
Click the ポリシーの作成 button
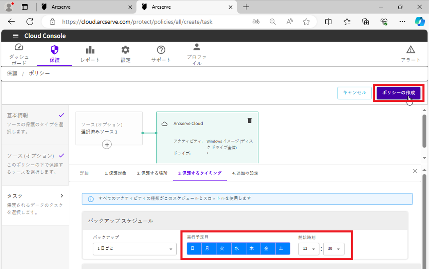coord(398,93)
